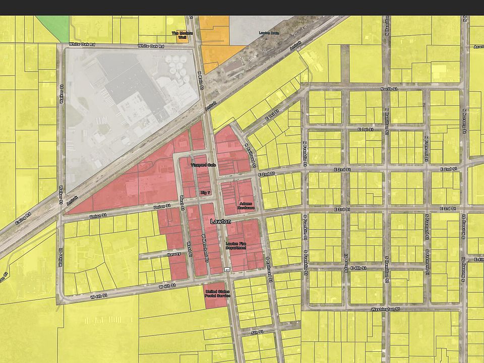This screenshot has height=363, width=484.
Task: Select the W Merchant Dr street label
Action: [205, 247]
